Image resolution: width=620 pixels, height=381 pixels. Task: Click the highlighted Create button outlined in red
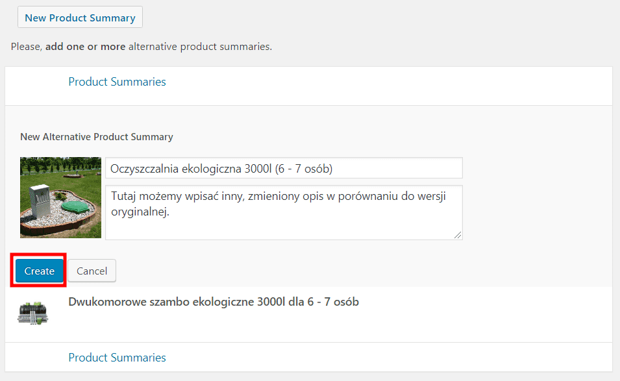click(38, 271)
